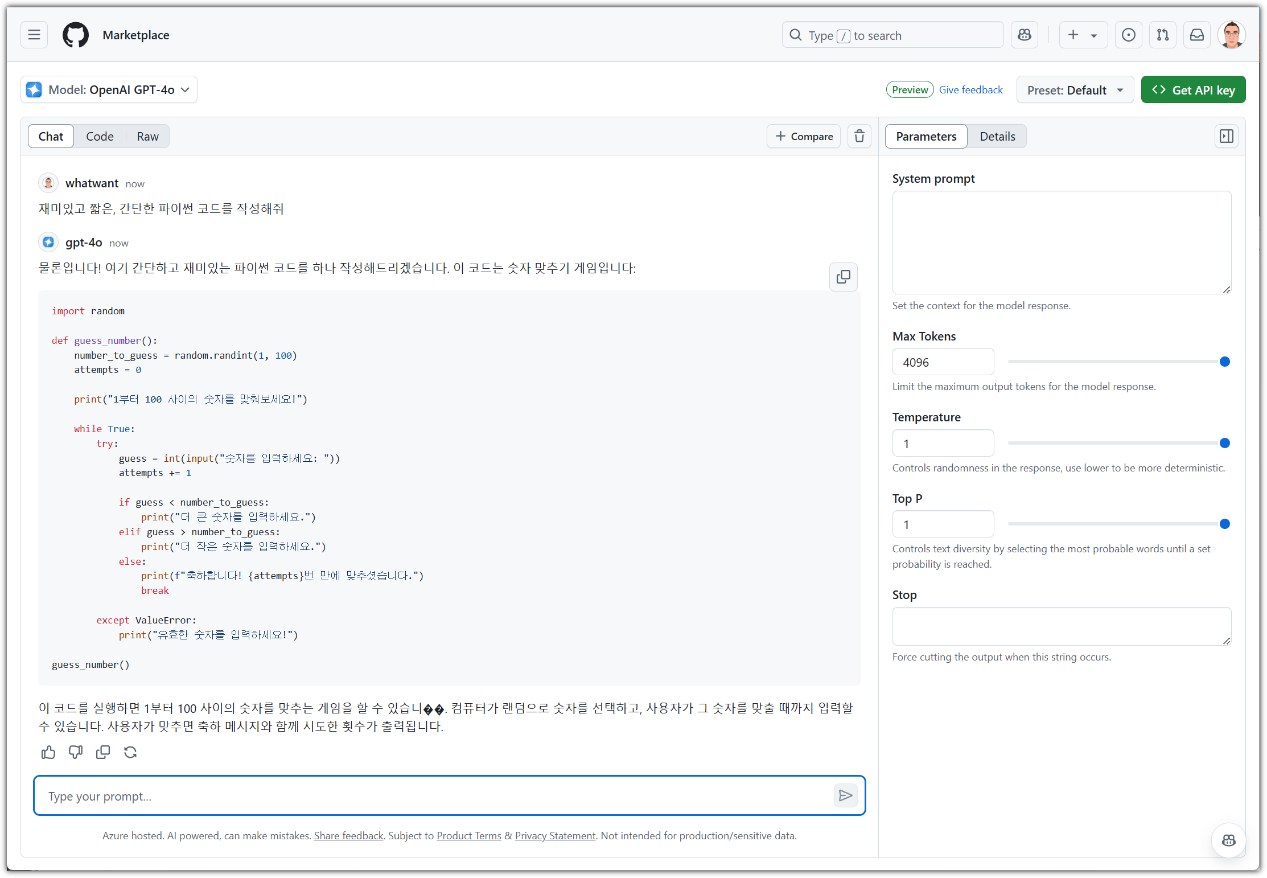Collapse the parameters side panel

(1226, 136)
